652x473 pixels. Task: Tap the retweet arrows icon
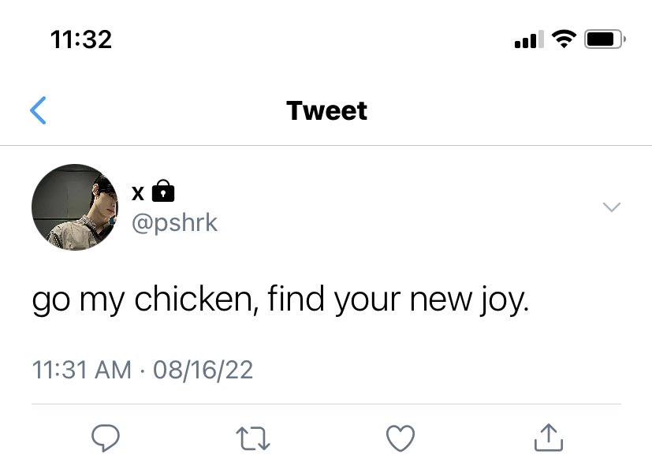(x=253, y=439)
